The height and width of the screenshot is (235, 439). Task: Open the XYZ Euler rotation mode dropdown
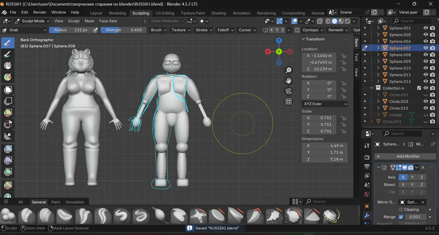point(325,104)
